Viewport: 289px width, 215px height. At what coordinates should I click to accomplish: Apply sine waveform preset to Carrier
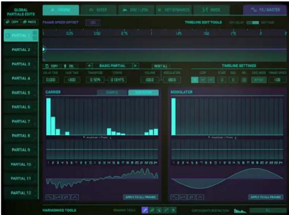pyautogui.click(x=49, y=197)
